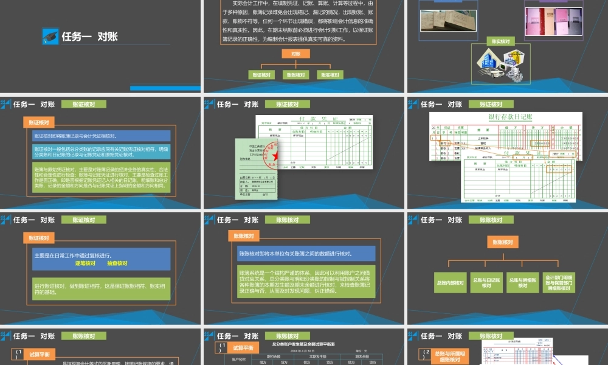Click the orange 对账 node in the flowchart
This screenshot has width=608, height=365.
click(296, 53)
